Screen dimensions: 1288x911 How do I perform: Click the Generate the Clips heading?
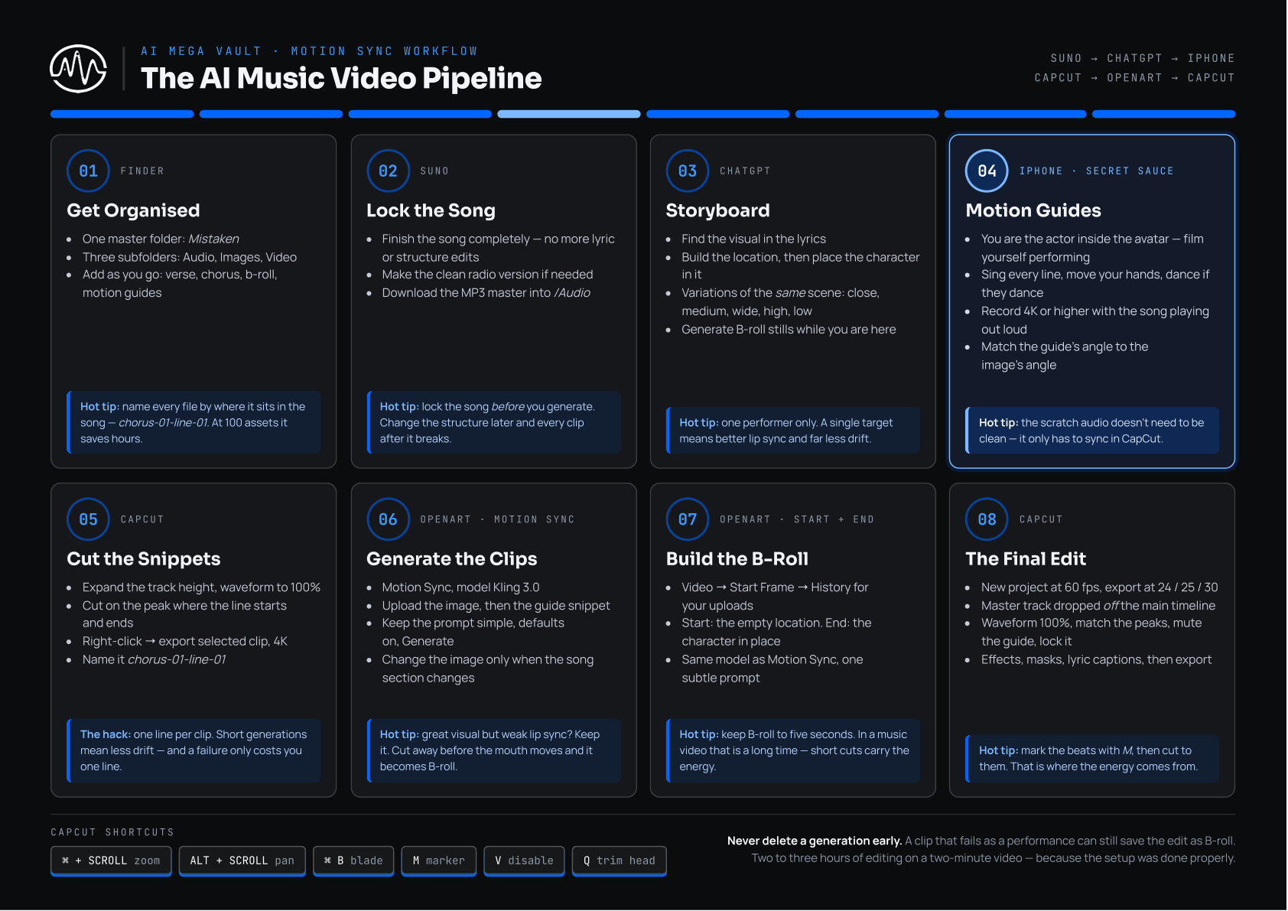coord(452,559)
